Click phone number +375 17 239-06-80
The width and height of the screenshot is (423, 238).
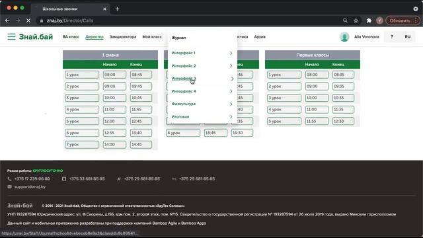pos(32,178)
